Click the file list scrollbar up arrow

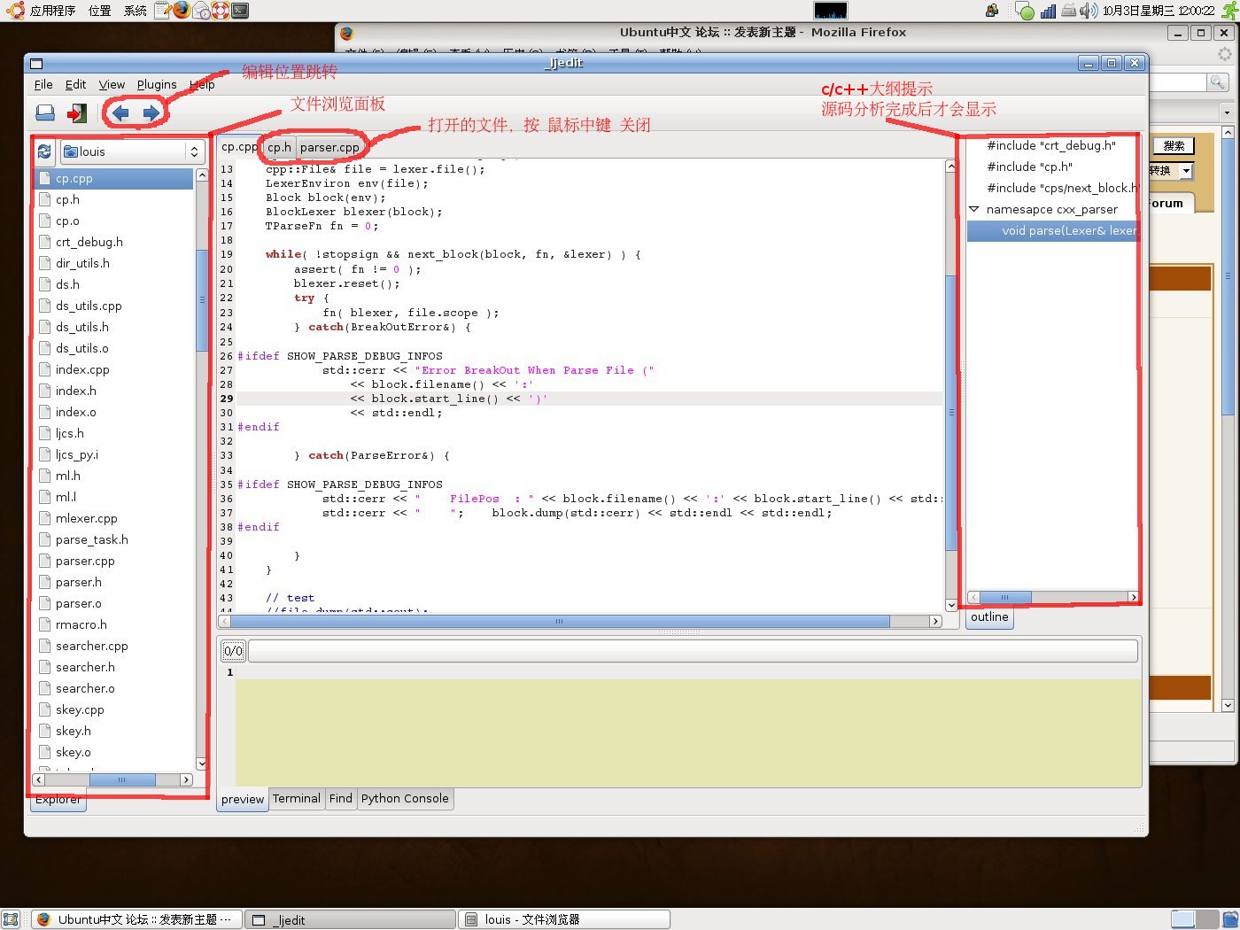pos(201,175)
